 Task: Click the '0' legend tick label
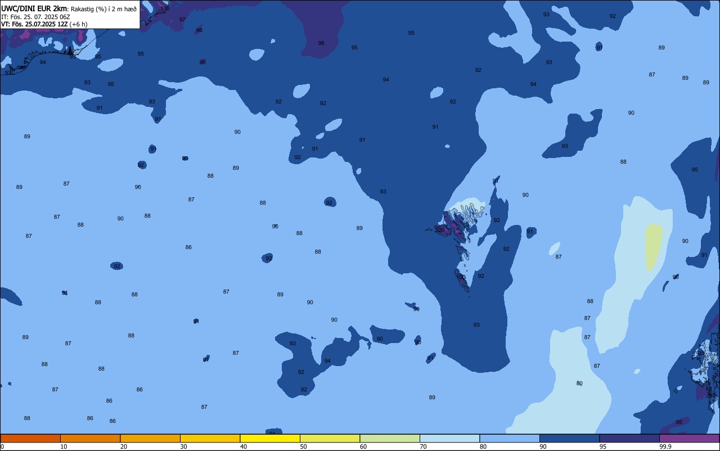pos(2,447)
